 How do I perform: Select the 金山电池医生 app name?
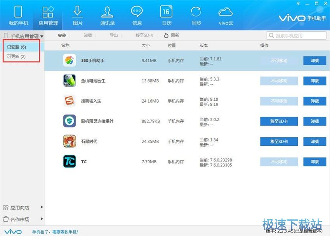93,81
